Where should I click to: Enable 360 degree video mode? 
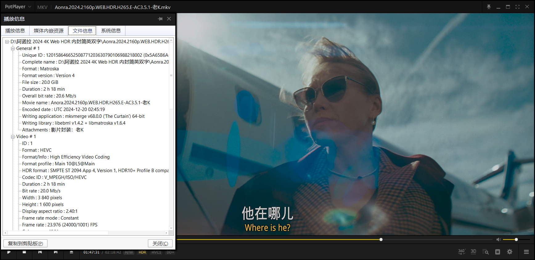click(x=461, y=252)
